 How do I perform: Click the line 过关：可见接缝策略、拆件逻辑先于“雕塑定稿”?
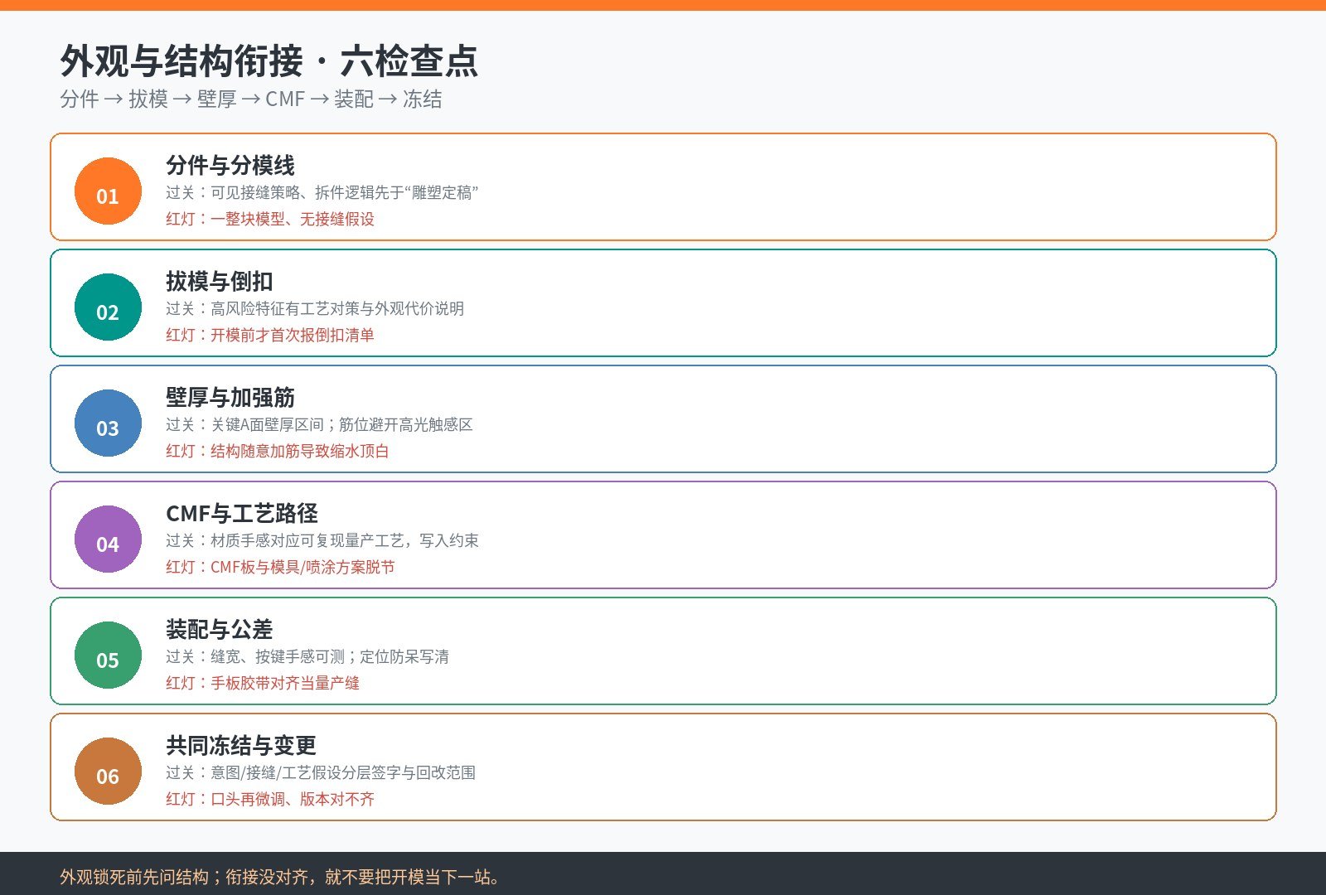point(322,192)
